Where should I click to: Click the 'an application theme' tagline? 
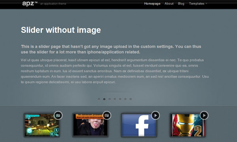(x=53, y=4)
